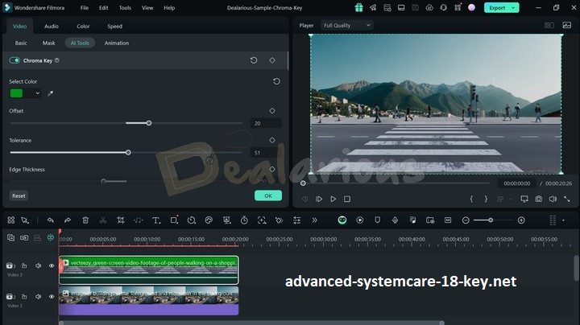Turn off the Chroma Key switch

coord(14,60)
